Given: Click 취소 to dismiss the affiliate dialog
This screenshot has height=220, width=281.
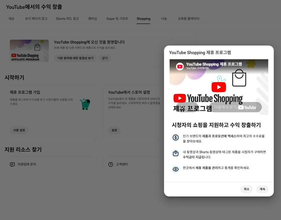Looking at the screenshot, I should pyautogui.click(x=246, y=189).
